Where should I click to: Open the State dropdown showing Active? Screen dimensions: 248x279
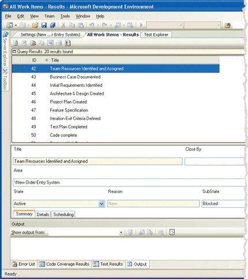point(102,203)
